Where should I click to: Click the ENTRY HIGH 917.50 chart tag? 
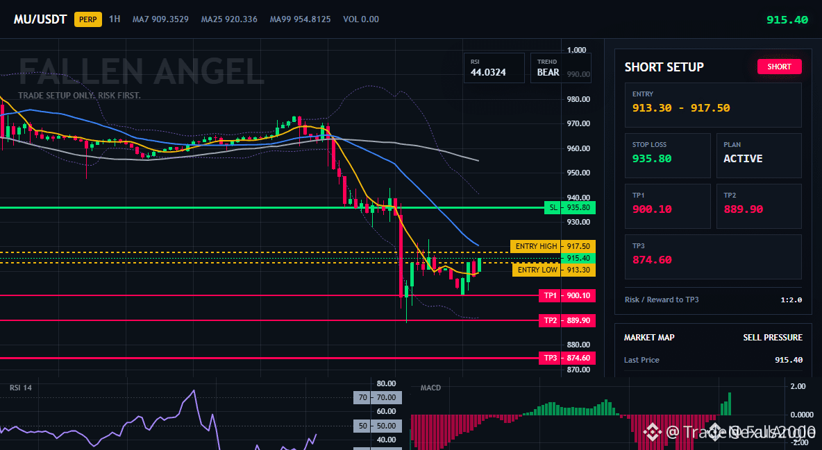tap(553, 246)
